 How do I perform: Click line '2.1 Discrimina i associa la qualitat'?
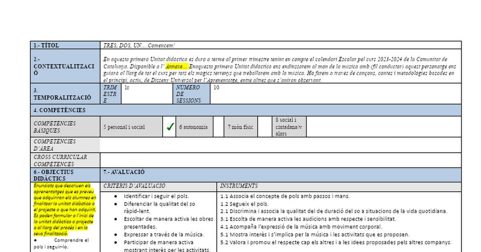[x=334, y=211]
